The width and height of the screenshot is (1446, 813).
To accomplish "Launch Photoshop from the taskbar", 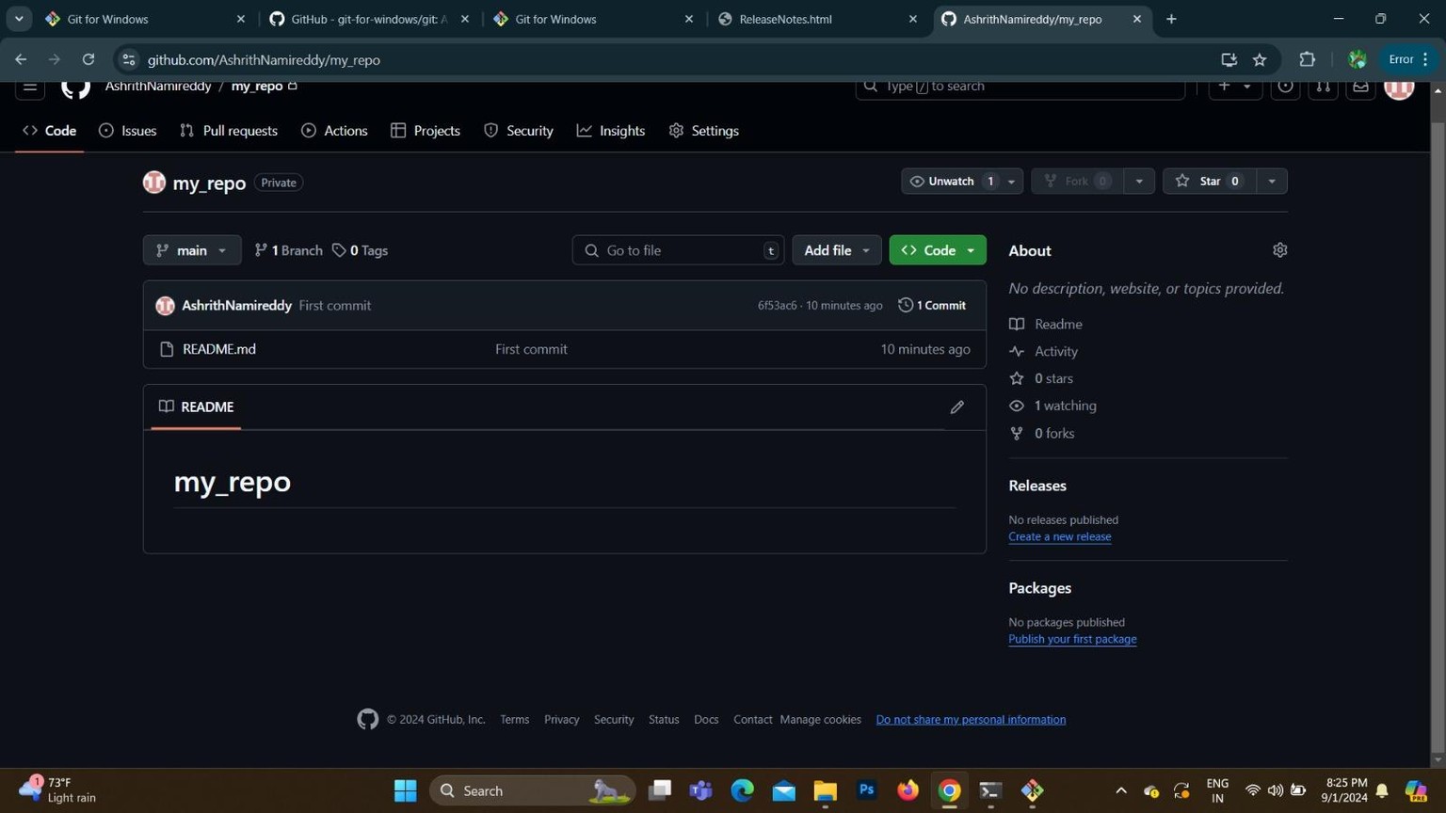I will (866, 791).
